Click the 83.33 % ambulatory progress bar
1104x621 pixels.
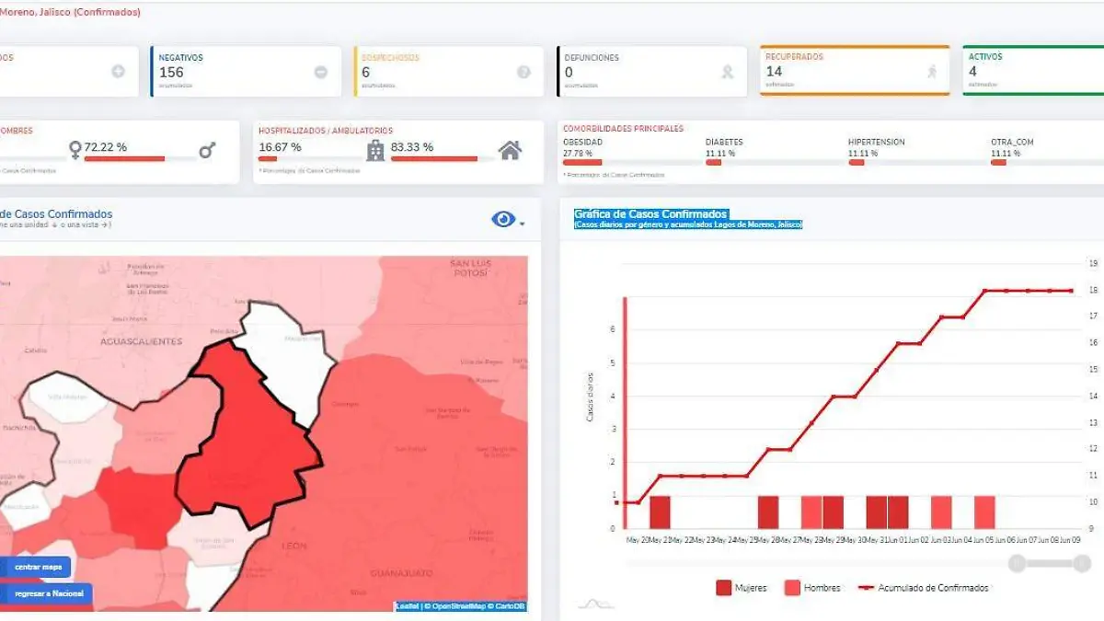pos(442,159)
